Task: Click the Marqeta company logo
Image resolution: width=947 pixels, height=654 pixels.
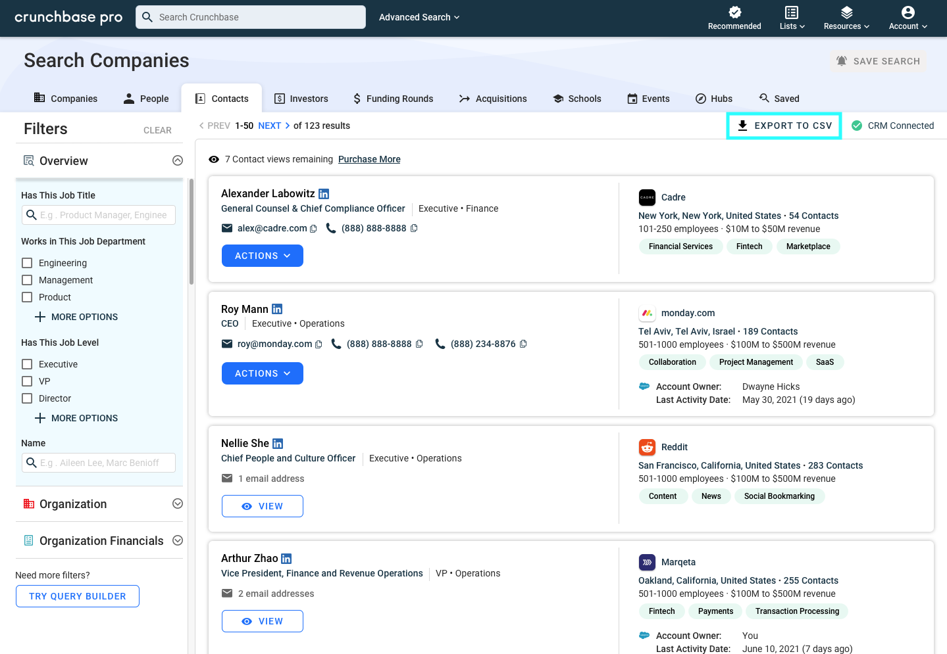Action: (x=647, y=562)
